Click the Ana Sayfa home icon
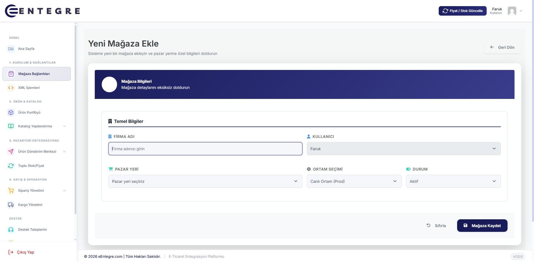The image size is (534, 265). tap(11, 49)
